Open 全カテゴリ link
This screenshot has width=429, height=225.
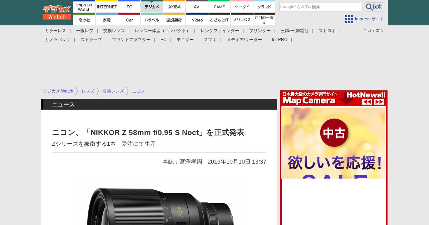coord(374,30)
